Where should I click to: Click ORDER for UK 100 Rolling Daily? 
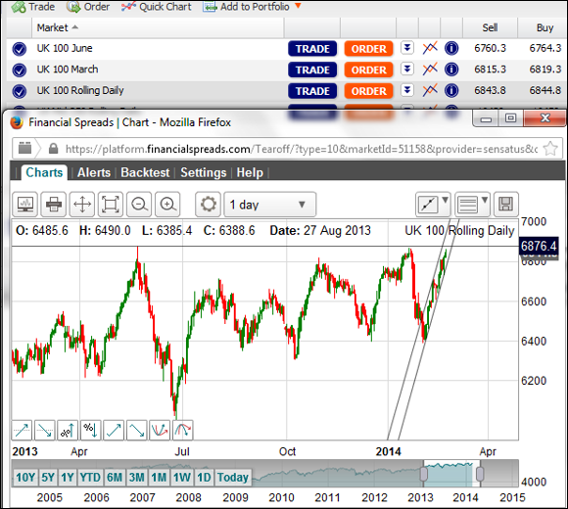point(369,91)
